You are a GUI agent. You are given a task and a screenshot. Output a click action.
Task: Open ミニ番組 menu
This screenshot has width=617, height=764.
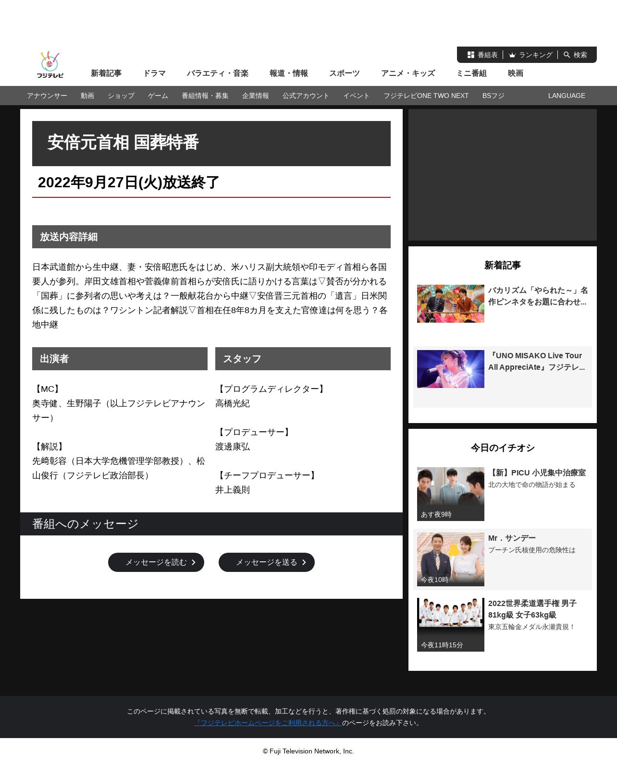click(471, 73)
